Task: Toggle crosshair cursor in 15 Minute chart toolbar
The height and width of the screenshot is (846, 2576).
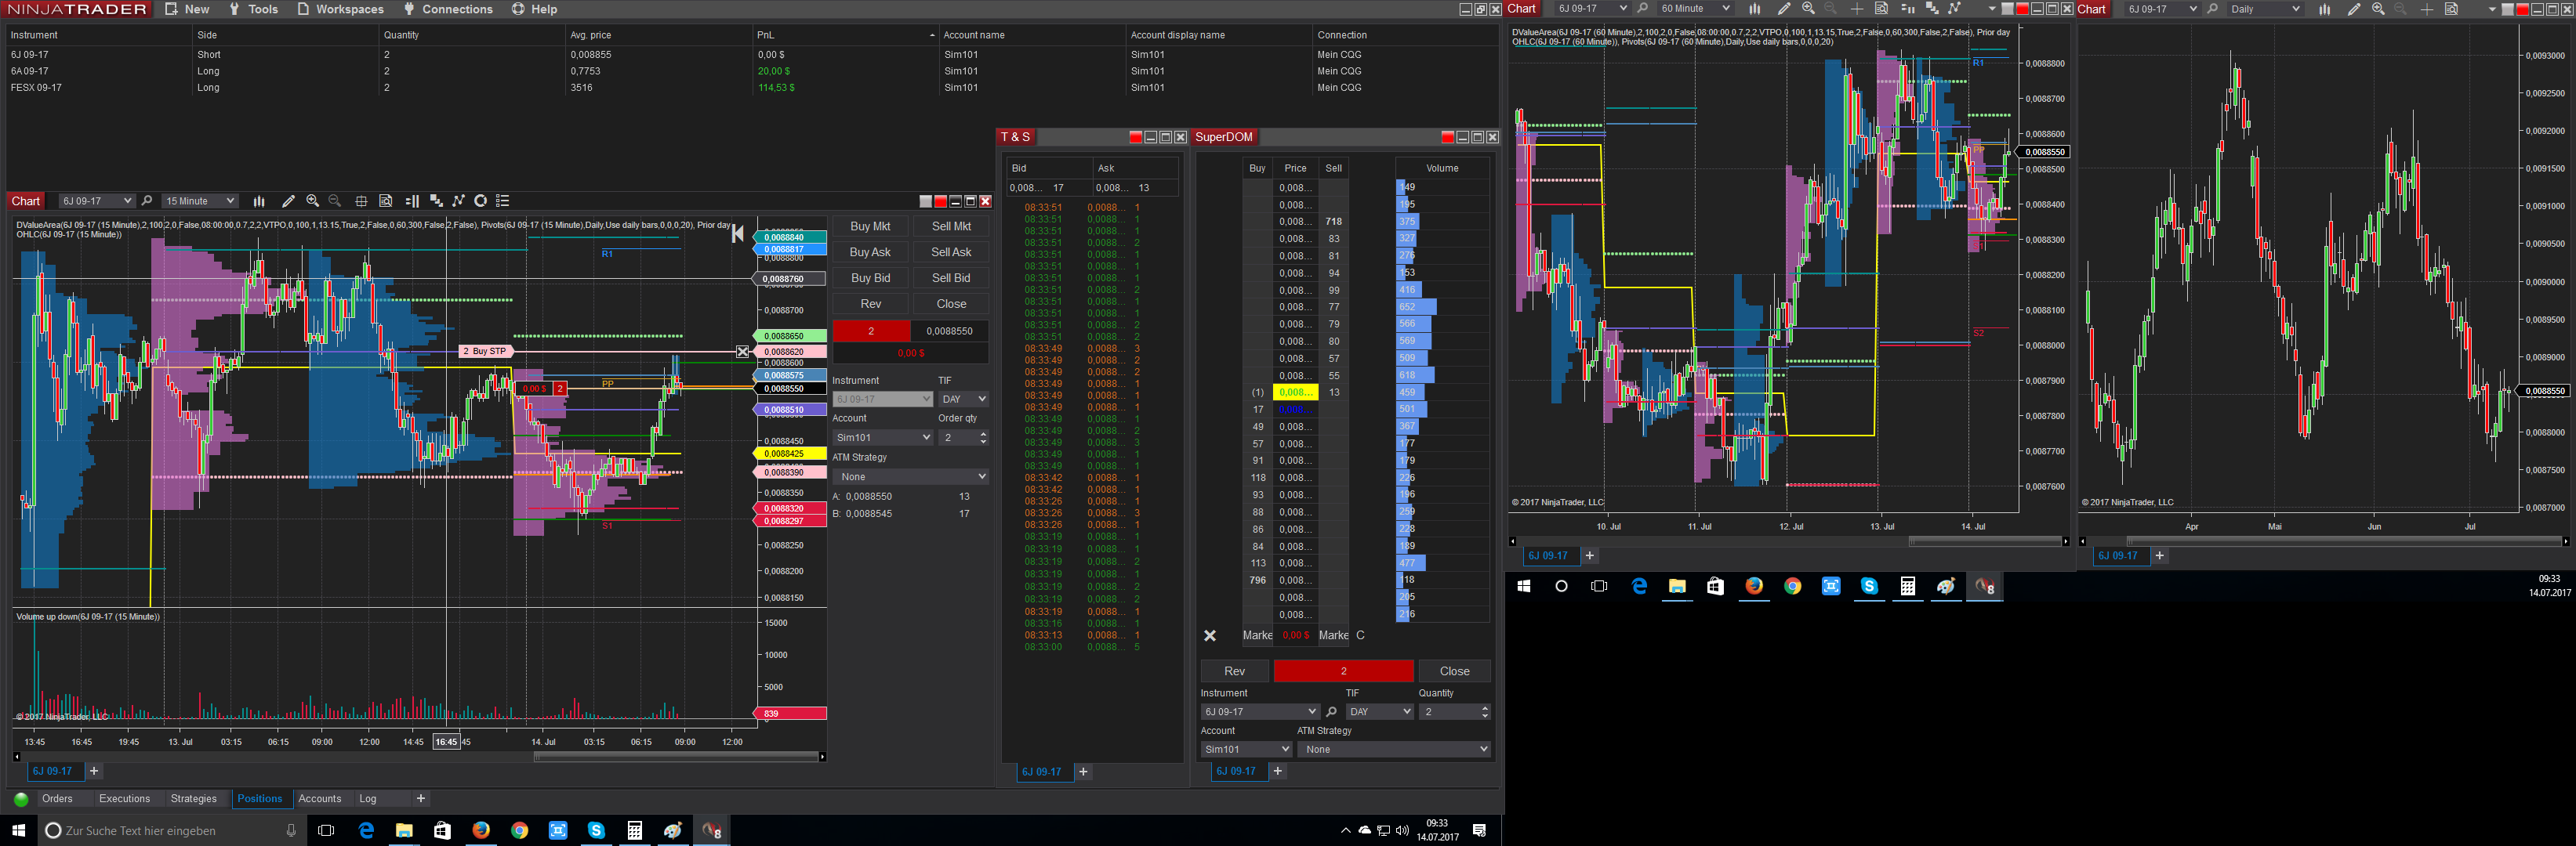Action: (x=361, y=201)
